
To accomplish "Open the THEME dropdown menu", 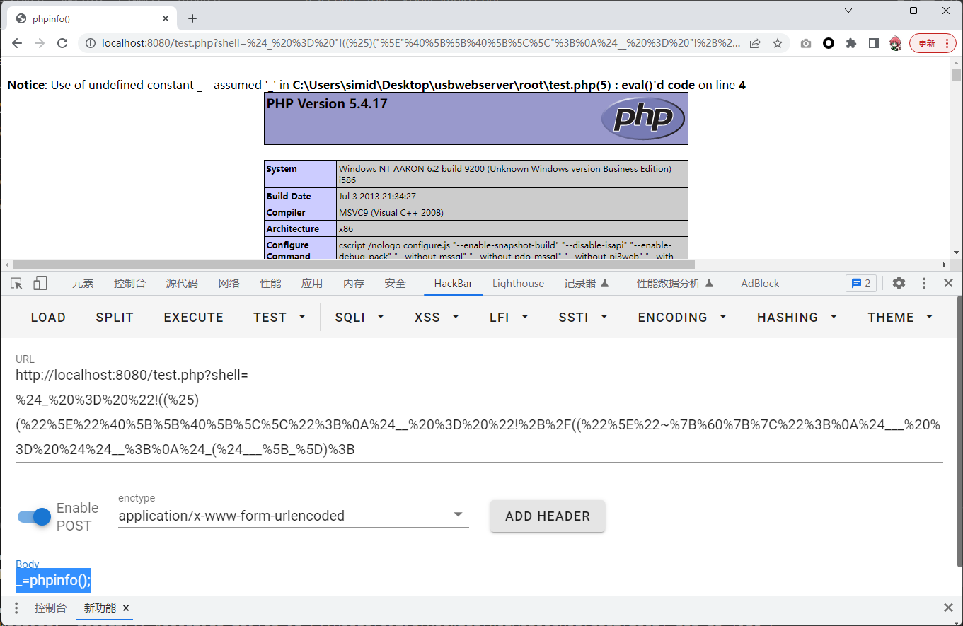I will [x=899, y=318].
